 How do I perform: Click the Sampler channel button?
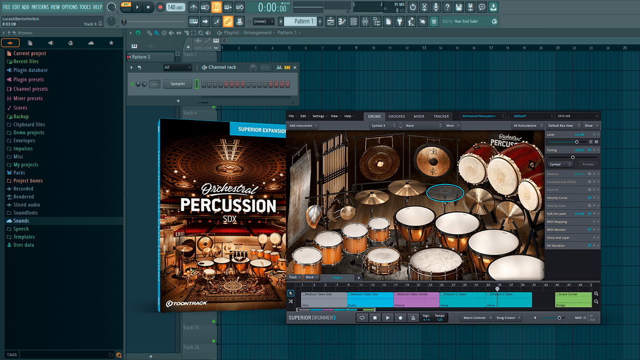click(x=178, y=84)
